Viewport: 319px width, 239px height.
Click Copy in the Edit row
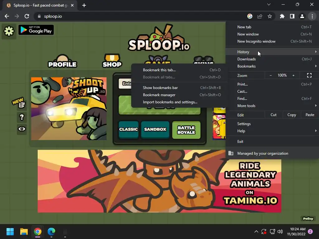tap(292, 115)
